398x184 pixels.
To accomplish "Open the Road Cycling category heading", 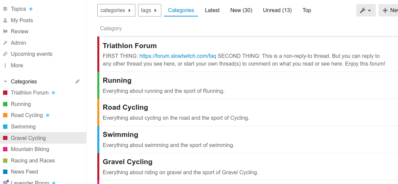I will [125, 107].
